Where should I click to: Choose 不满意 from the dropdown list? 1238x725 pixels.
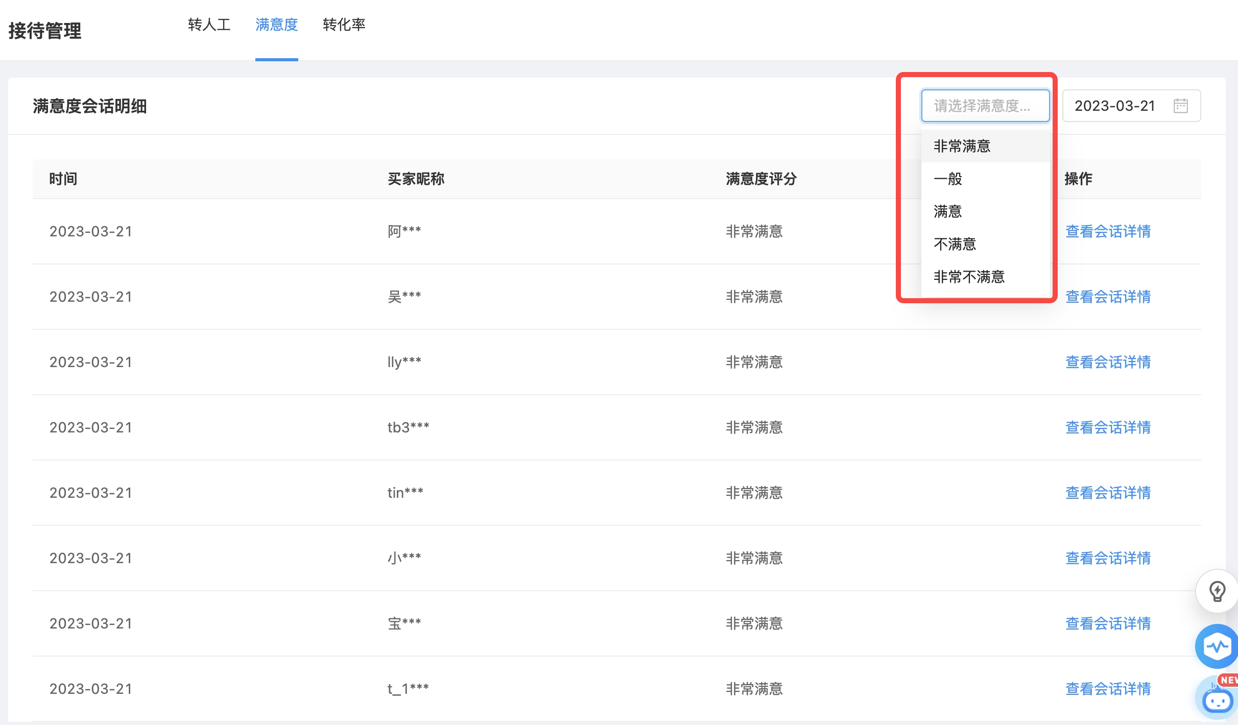(x=985, y=244)
